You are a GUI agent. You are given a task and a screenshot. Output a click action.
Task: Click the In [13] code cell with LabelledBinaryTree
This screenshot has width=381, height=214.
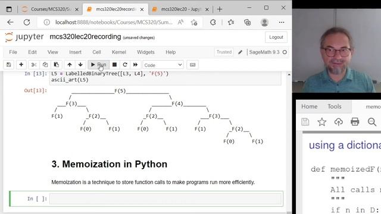tap(165, 78)
